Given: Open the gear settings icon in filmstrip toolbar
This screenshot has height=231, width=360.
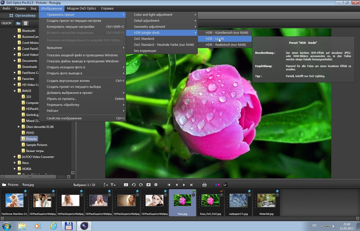Looking at the screenshot, I should [156, 185].
